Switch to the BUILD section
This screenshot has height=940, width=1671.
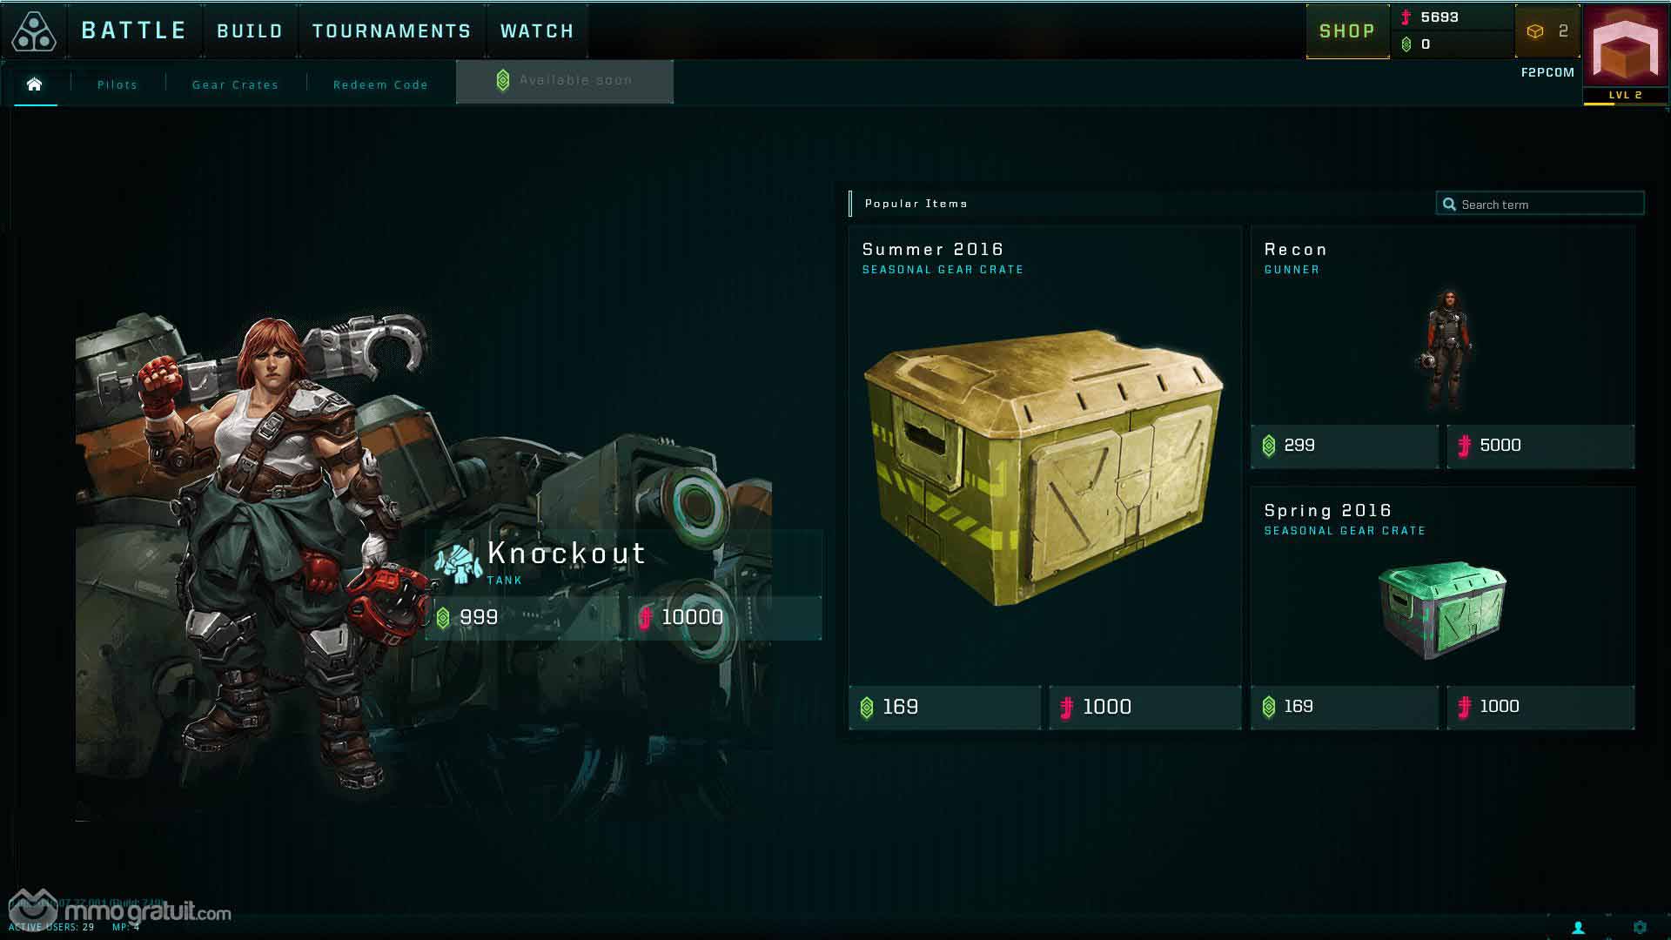pos(250,31)
